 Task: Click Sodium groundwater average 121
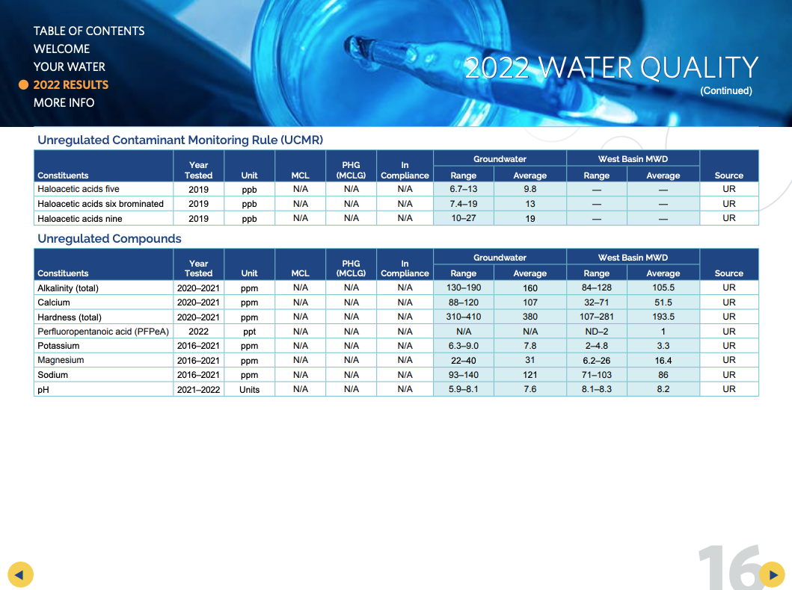point(529,375)
